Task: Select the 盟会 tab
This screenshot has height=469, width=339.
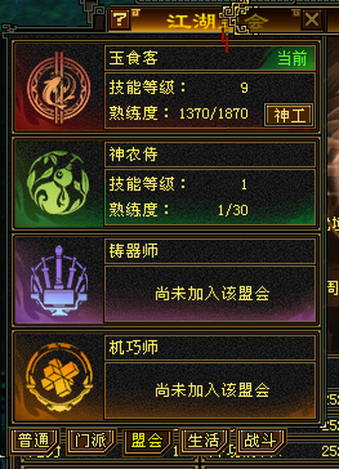Action: point(147,441)
